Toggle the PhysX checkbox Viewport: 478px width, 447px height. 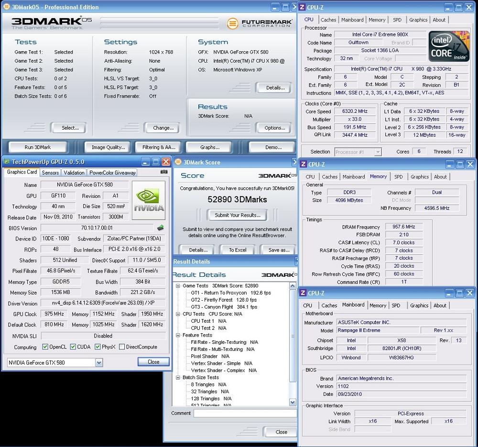(x=98, y=347)
